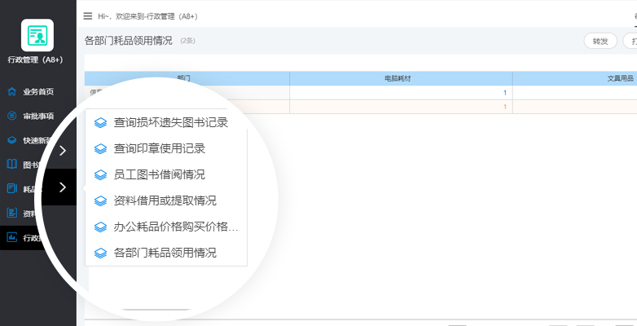This screenshot has height=326, width=637.
Task: Open 办公耗品价格购买价格 report entry
Action: click(176, 227)
